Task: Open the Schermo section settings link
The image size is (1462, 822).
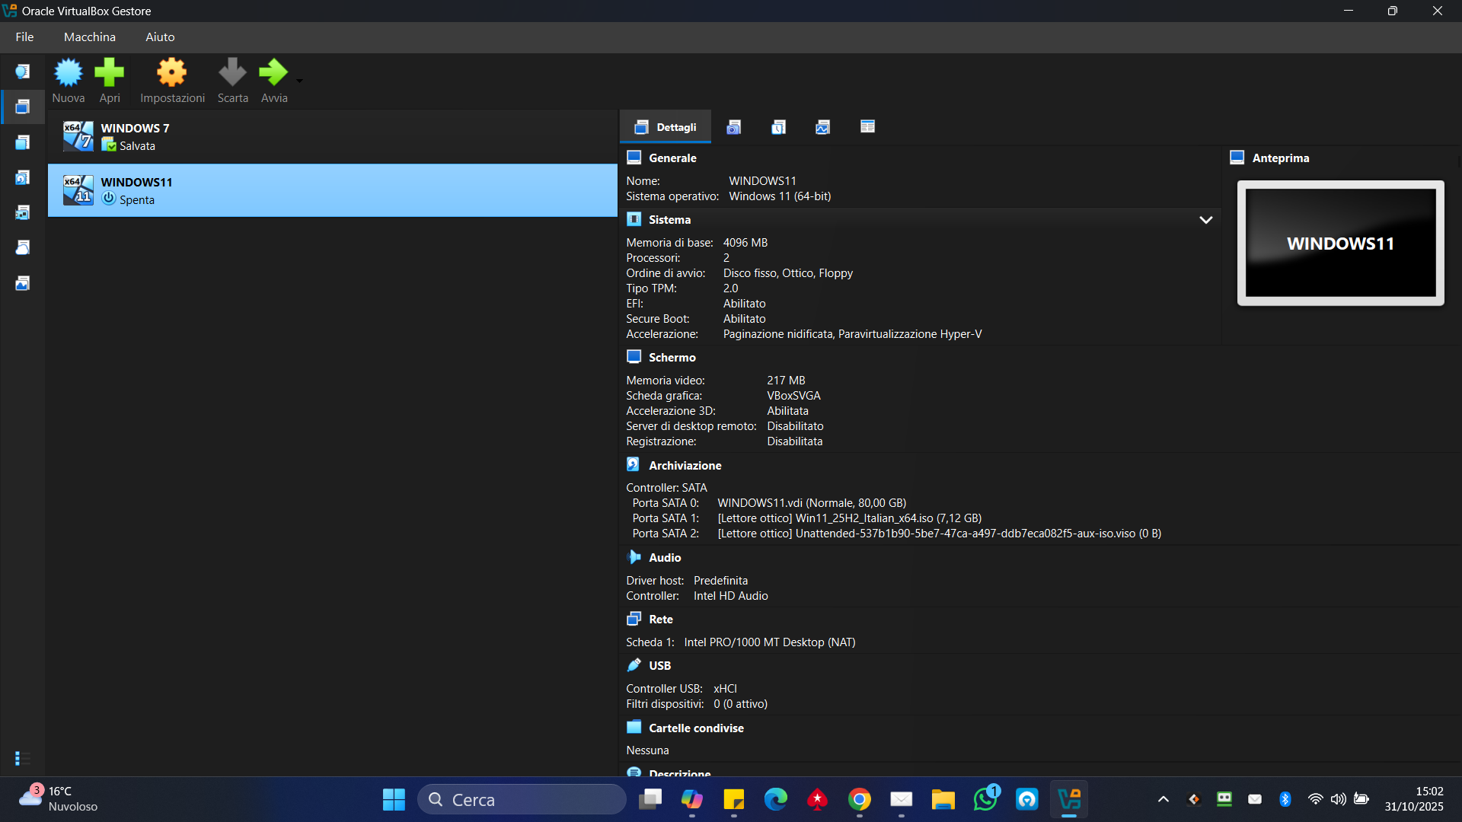Action: (x=672, y=358)
